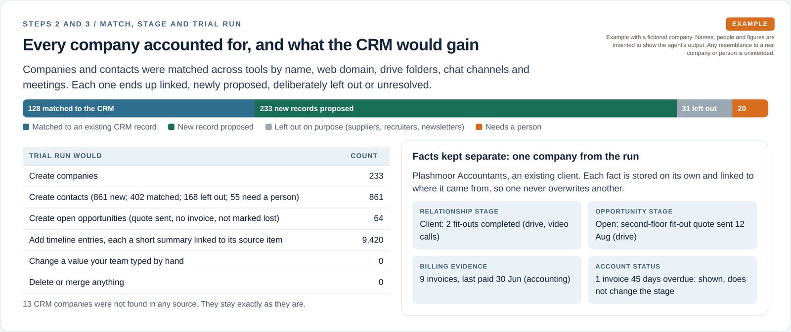The width and height of the screenshot is (791, 332).
Task: Click the grey legend swatch for Left out on purpose
Action: click(268, 127)
